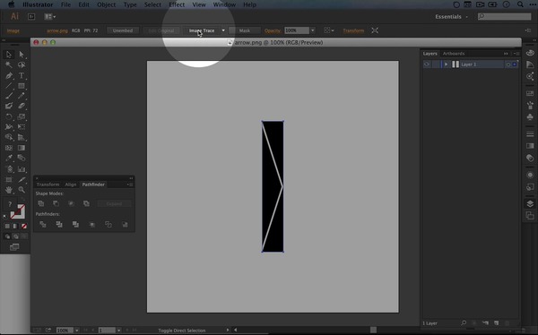The height and width of the screenshot is (335, 538).
Task: Click the Unite shape mode icon
Action: click(41, 203)
